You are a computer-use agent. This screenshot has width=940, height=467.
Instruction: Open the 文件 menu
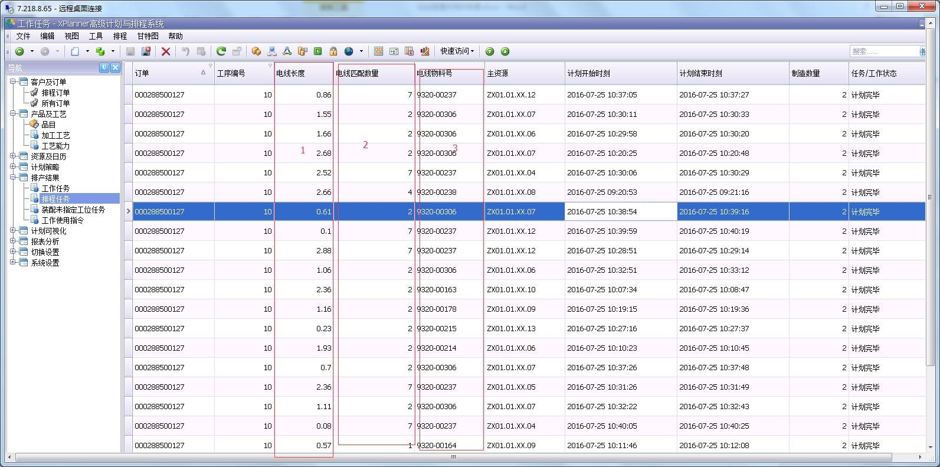(x=23, y=36)
